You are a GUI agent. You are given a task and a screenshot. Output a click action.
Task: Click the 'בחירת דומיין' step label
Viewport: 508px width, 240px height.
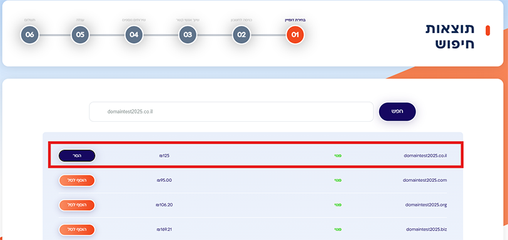pos(295,20)
